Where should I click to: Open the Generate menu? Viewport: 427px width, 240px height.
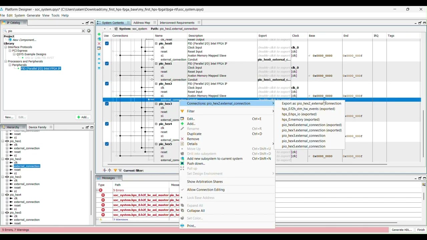(x=33, y=15)
